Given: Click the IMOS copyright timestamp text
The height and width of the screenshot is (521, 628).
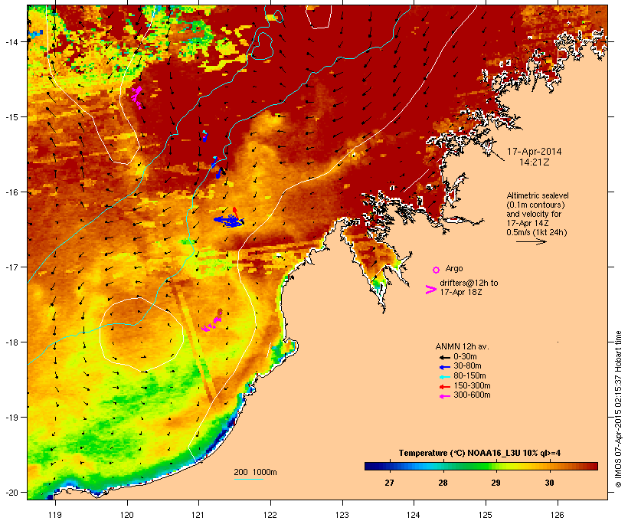Looking at the screenshot, I should [619, 409].
